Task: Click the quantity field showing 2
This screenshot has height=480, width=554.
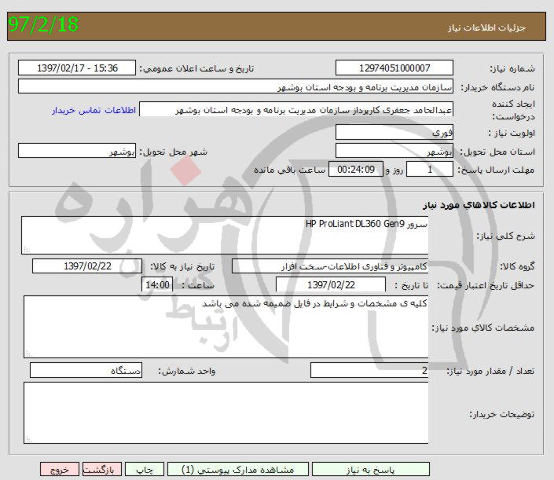Action: click(369, 371)
